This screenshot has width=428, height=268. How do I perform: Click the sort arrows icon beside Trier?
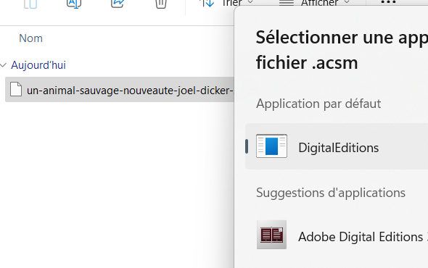click(x=207, y=4)
